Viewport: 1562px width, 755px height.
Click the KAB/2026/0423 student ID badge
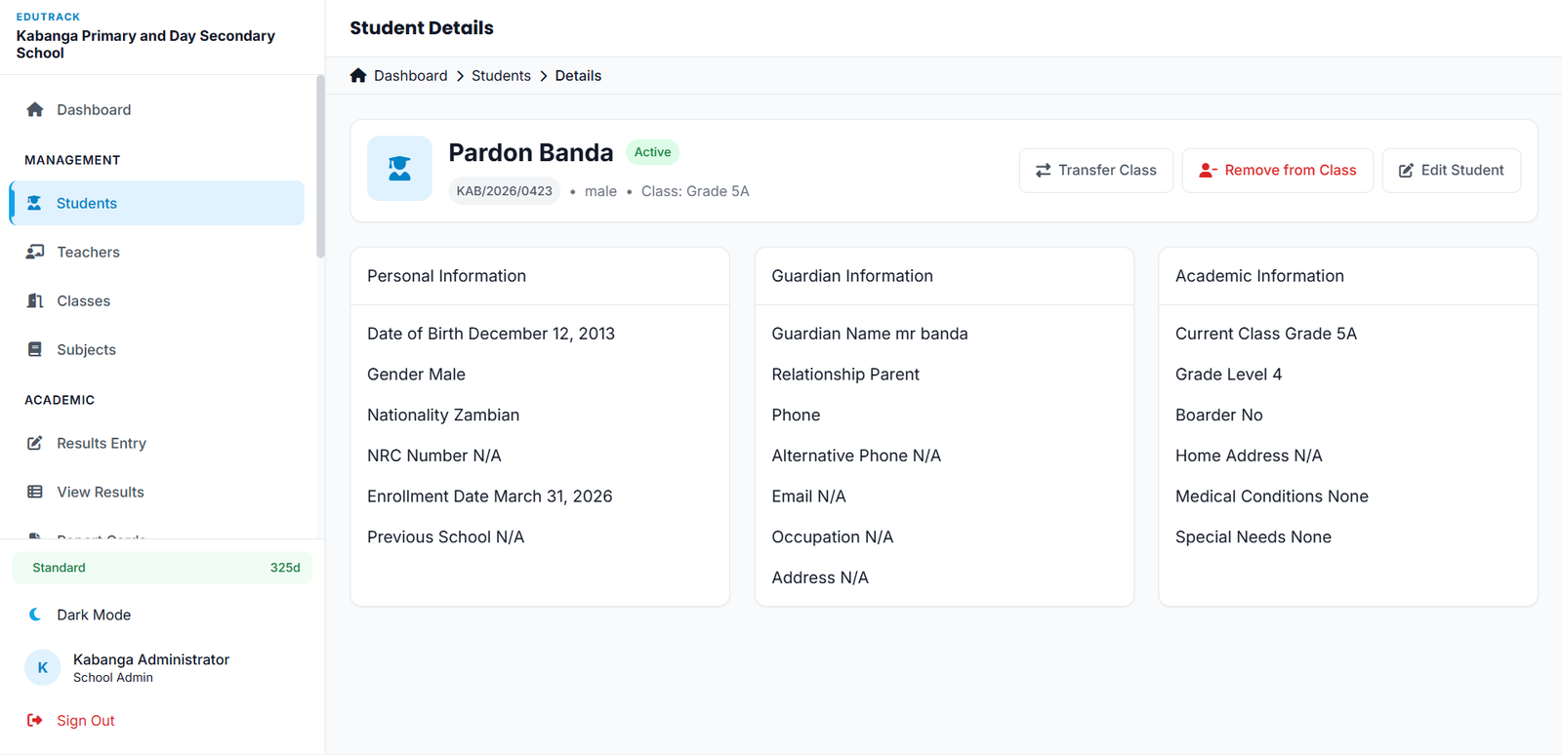pos(505,191)
